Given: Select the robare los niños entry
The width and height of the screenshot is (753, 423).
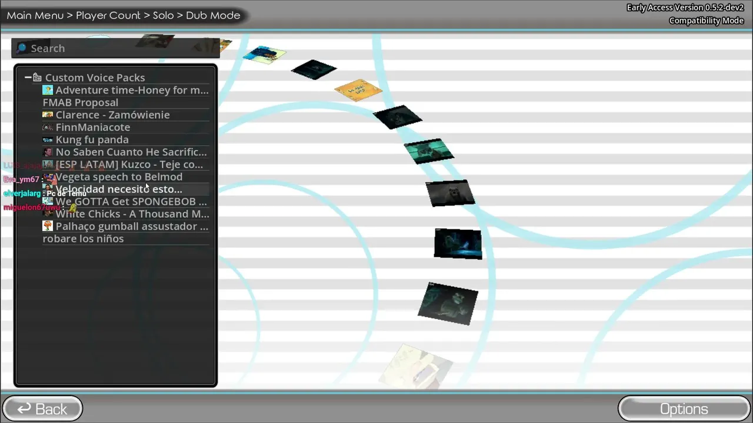Looking at the screenshot, I should pos(126,239).
